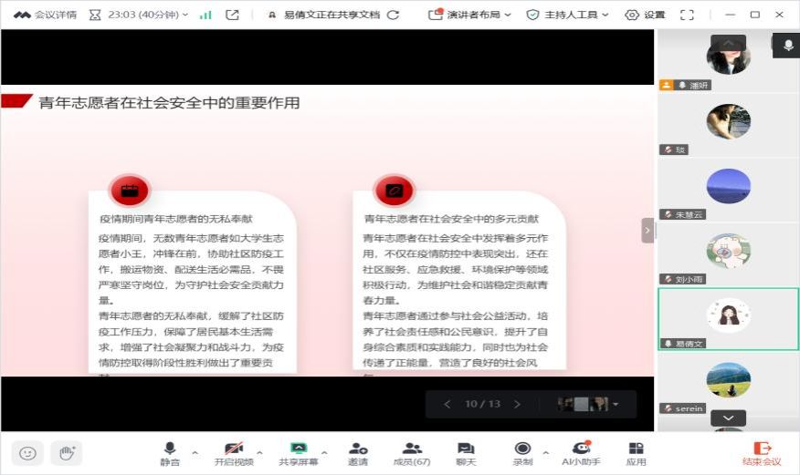
Task: Open the emoji reactions button
Action: [x=28, y=452]
